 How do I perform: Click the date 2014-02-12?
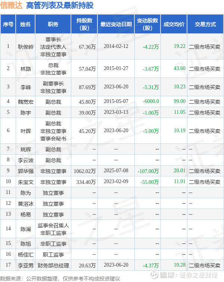(x=116, y=46)
